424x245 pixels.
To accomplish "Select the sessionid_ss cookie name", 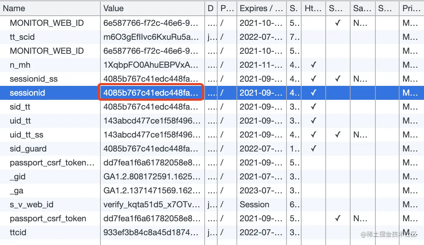I will tap(34, 79).
